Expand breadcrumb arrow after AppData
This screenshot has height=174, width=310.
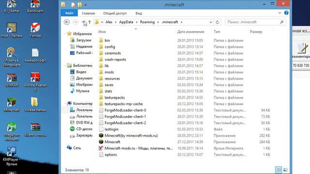137,22
